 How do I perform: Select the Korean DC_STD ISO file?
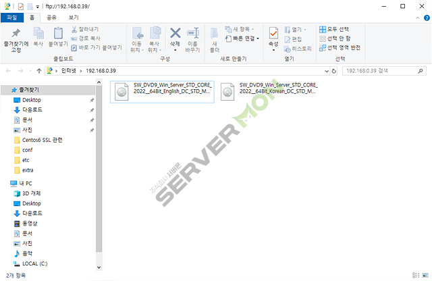[x=269, y=92]
